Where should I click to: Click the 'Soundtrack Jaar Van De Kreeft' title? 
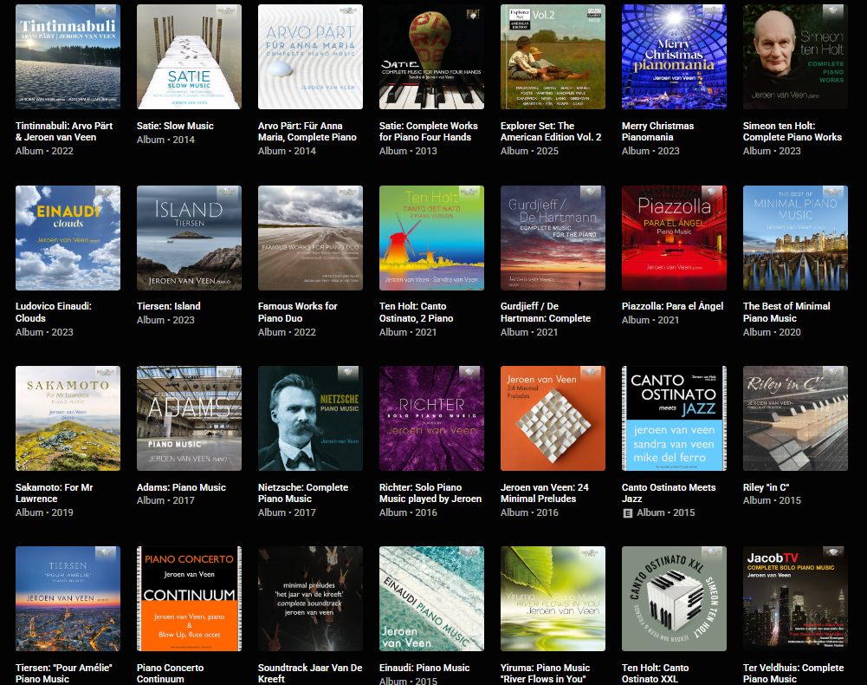click(310, 674)
